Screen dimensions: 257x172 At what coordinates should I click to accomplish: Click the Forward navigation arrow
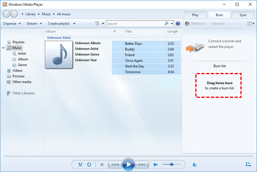pyautogui.click(x=14, y=14)
